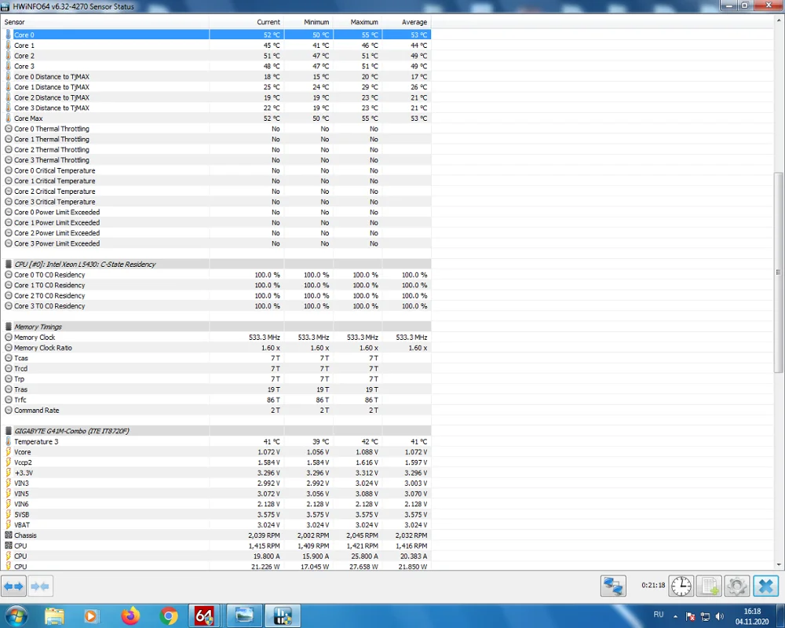Image resolution: width=785 pixels, height=628 pixels.
Task: Launch Google Chrome from the taskbar
Action: 169,615
